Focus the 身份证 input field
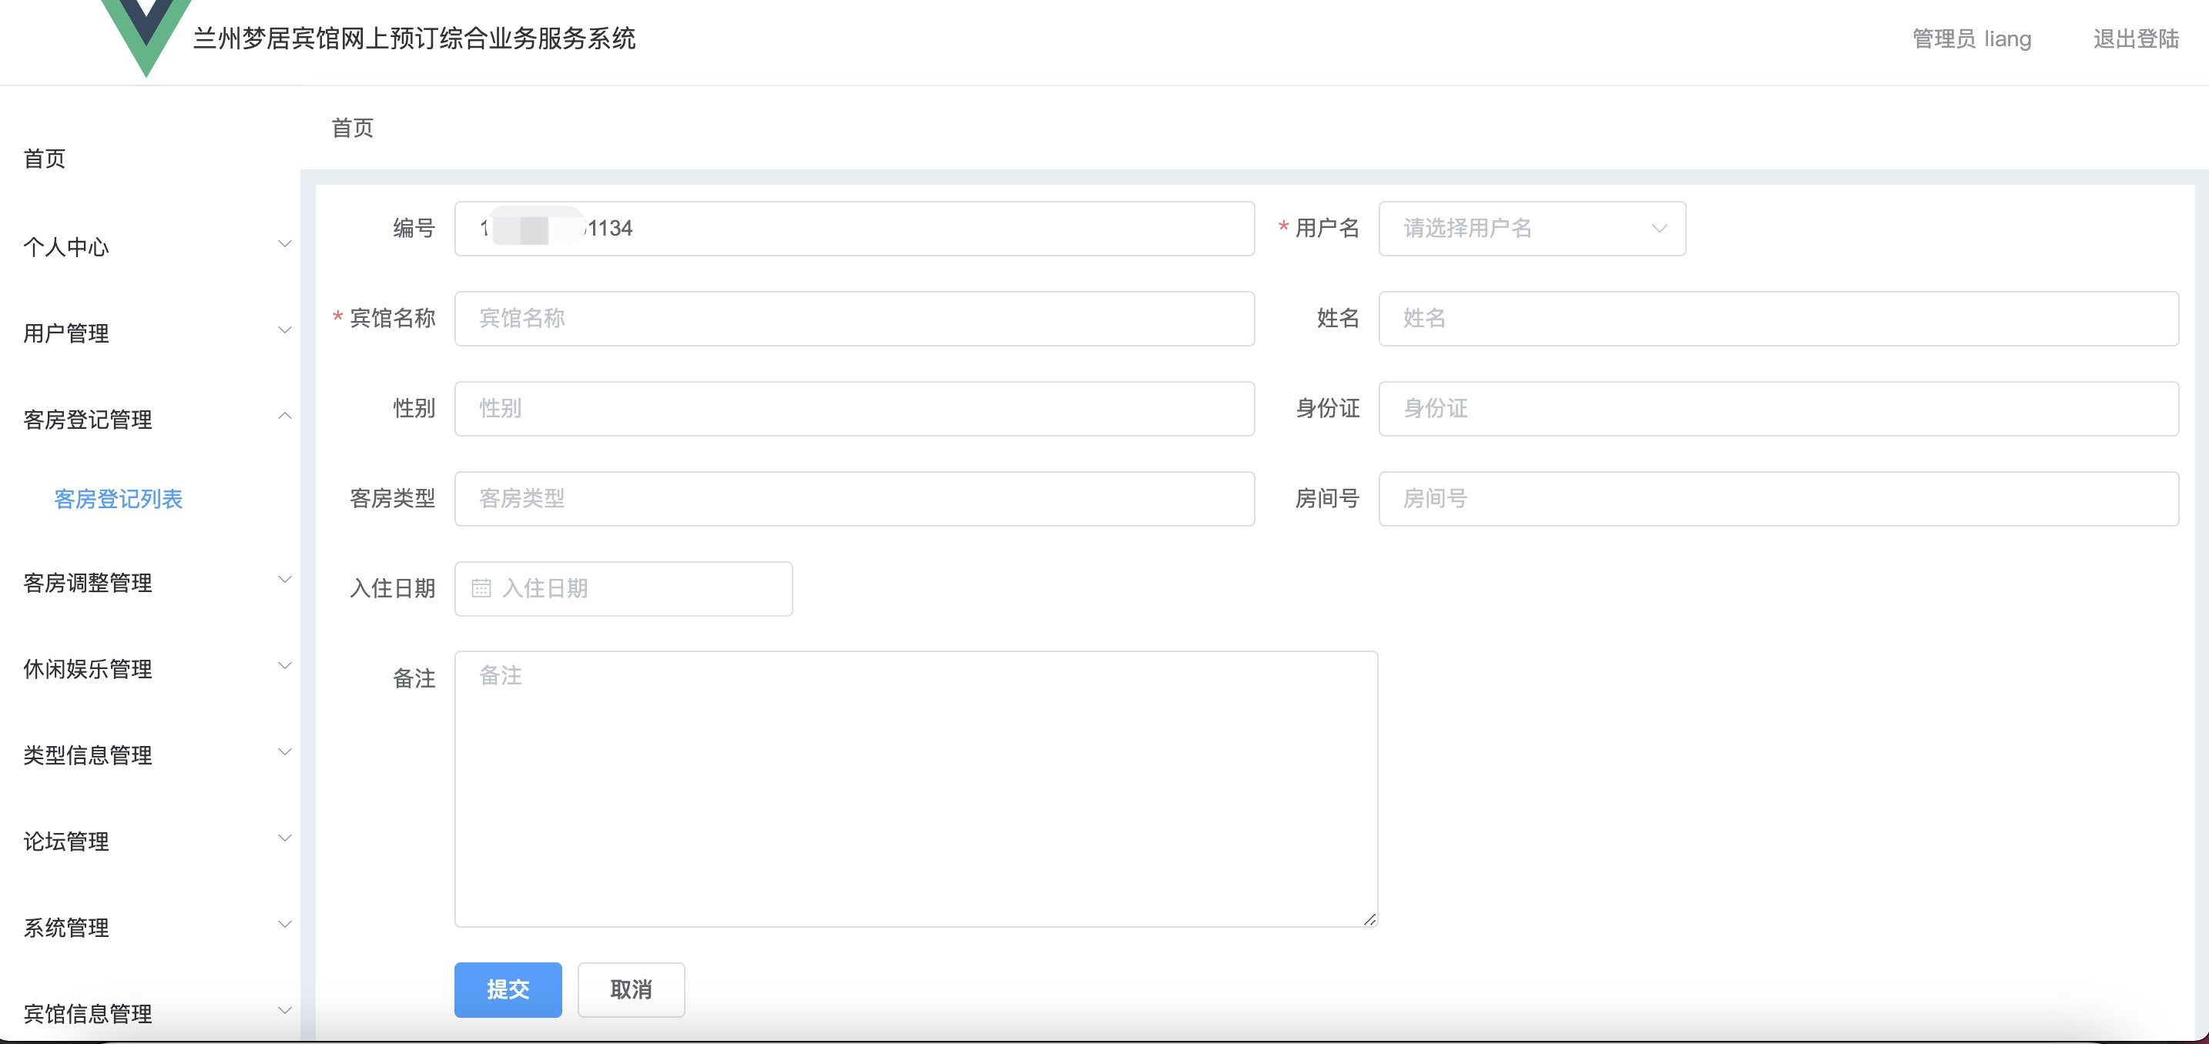Screen dimensions: 2209x1044 click(x=1778, y=408)
